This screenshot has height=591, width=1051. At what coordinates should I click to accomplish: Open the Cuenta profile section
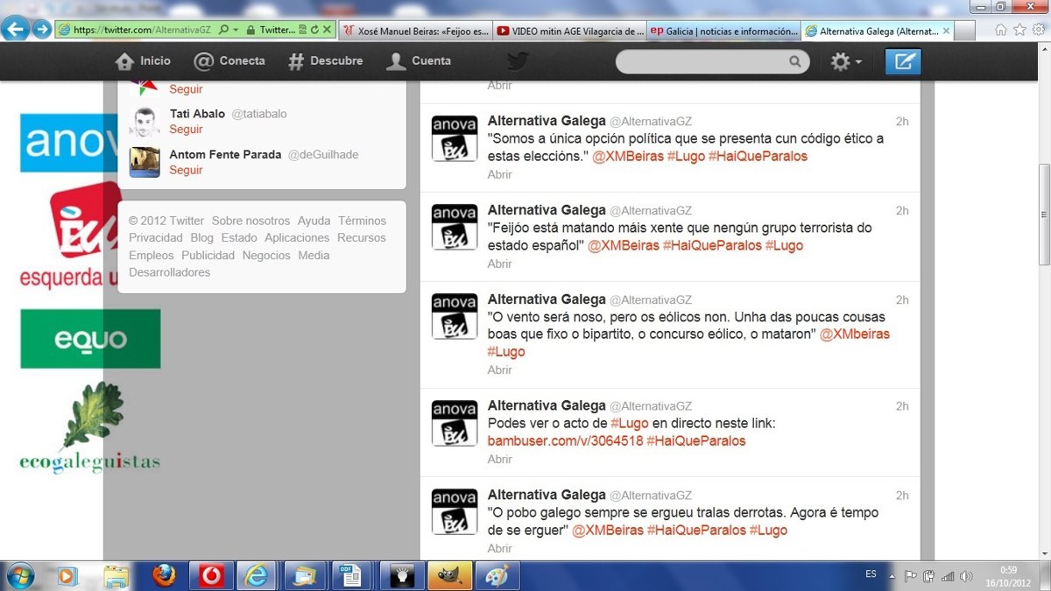point(420,61)
